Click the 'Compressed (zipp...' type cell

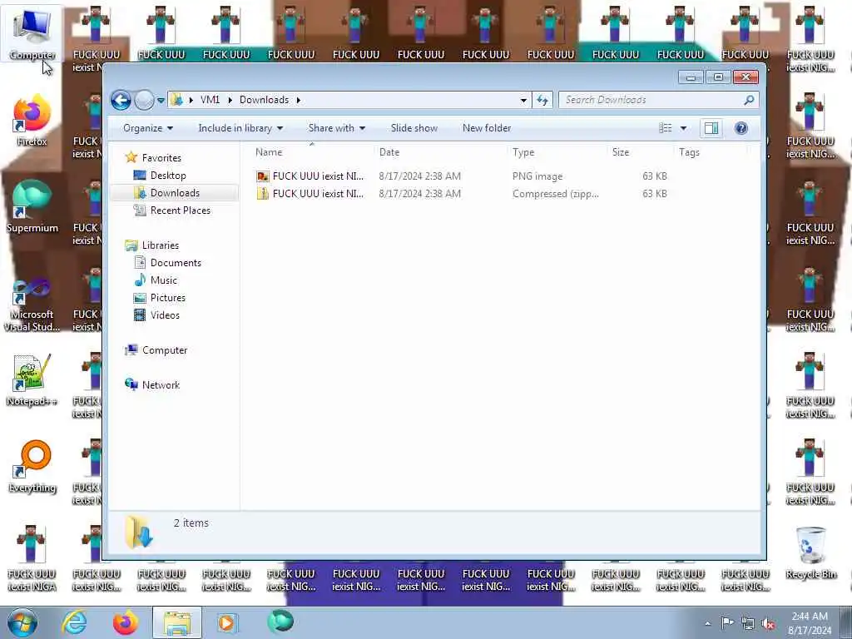tap(555, 194)
